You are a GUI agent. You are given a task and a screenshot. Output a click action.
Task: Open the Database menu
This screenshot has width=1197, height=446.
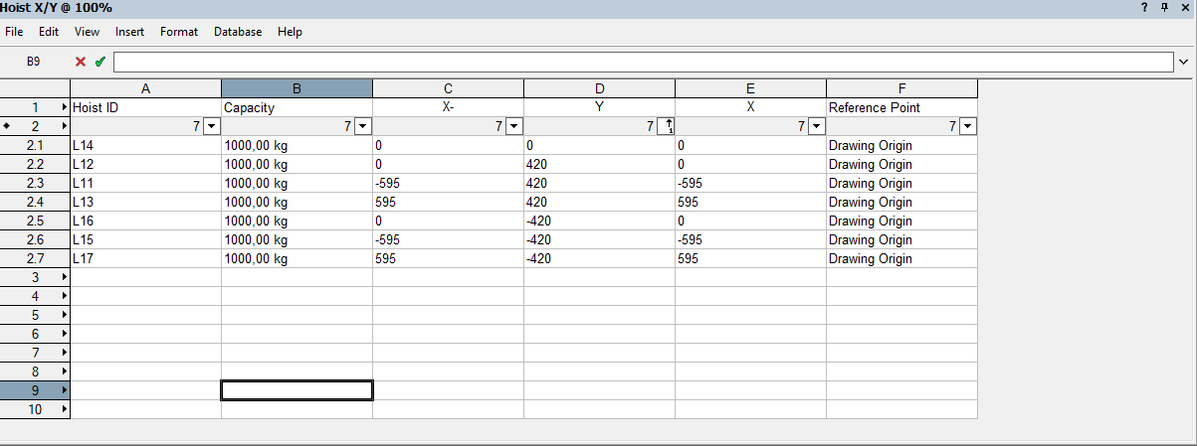[x=238, y=32]
